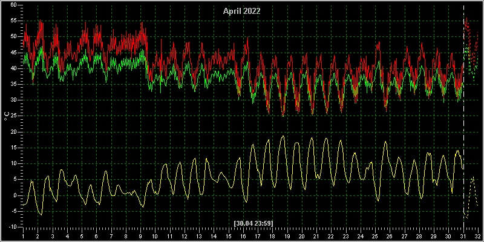Click the °C unit label

(6, 116)
